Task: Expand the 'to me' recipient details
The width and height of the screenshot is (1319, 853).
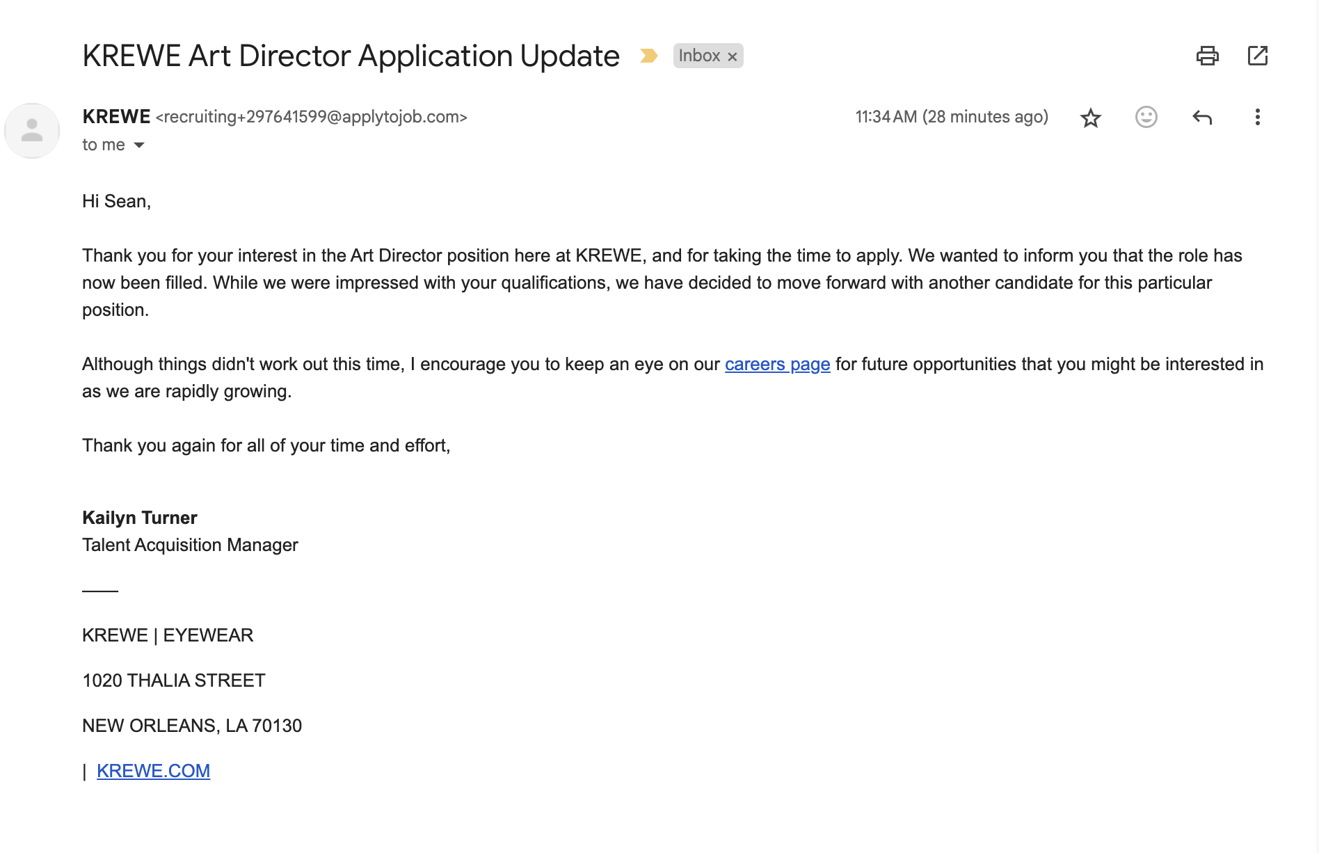Action: [x=103, y=145]
